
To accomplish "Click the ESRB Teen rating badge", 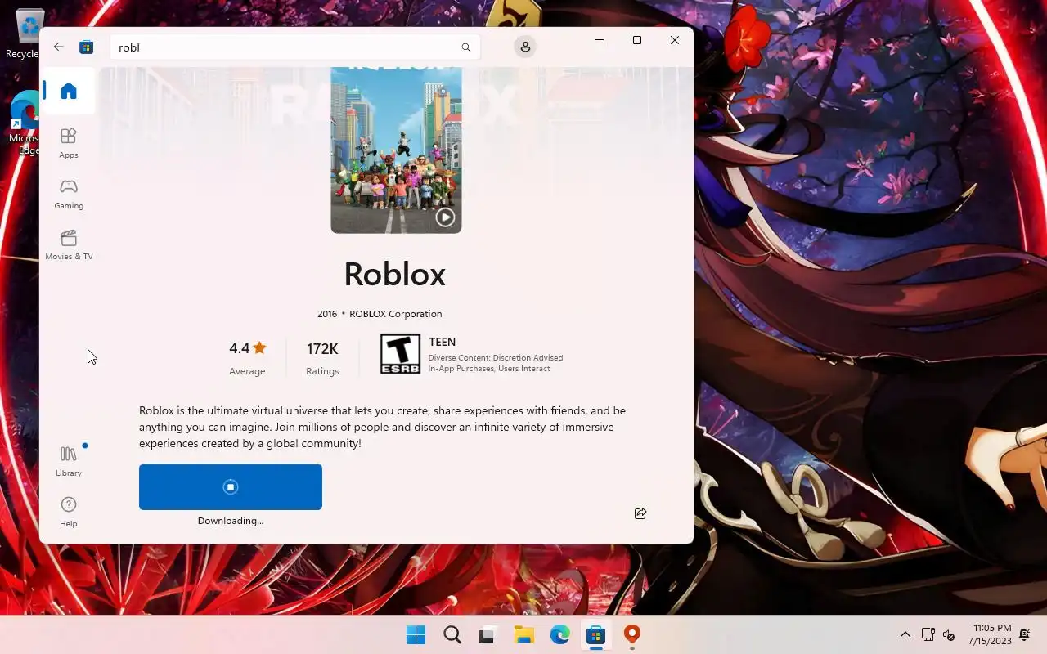I will [400, 354].
